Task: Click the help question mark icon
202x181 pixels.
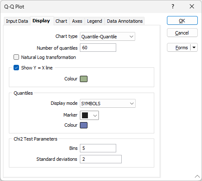Action: [173, 6]
